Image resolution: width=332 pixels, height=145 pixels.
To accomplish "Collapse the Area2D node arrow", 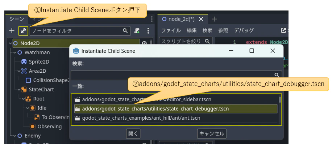I will point(19,71).
